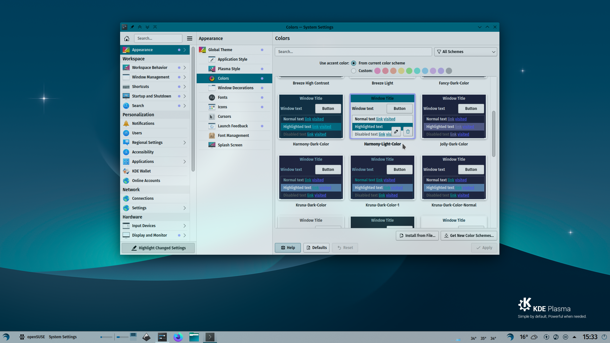This screenshot has height=343, width=610.
Task: Expand Regional Settings in the sidebar
Action: [184, 142]
